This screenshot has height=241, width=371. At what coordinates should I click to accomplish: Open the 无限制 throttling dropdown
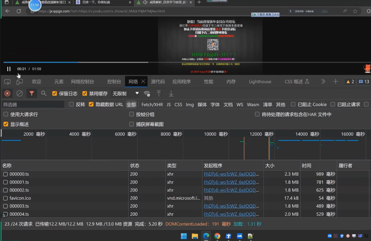(x=126, y=93)
